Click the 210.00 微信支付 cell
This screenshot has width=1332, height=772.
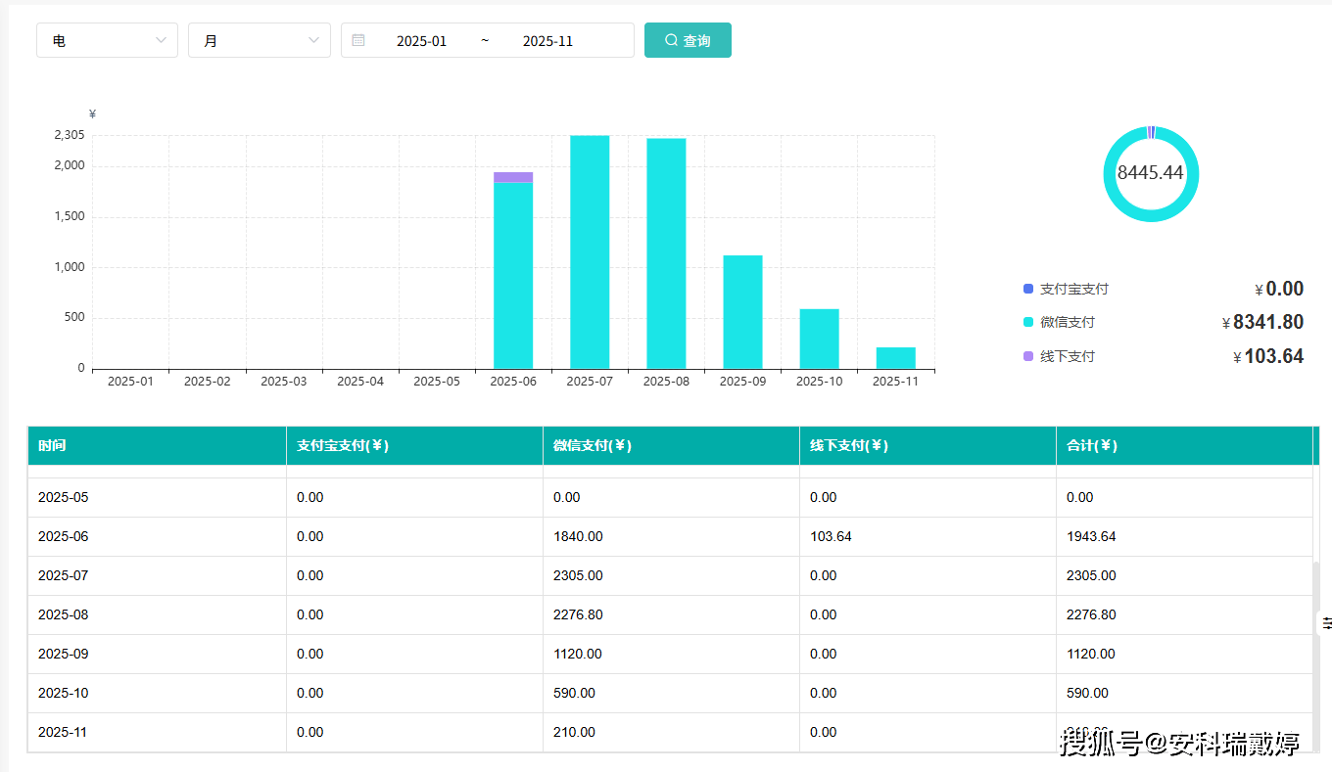pos(671,732)
